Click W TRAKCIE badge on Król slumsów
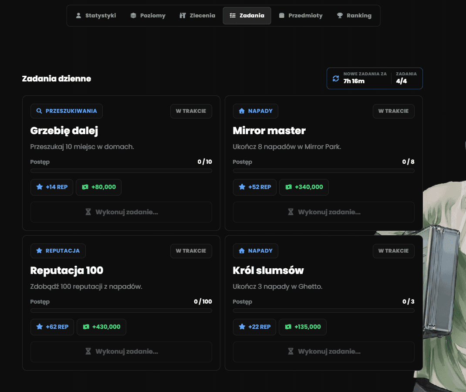The height and width of the screenshot is (392, 466). (393, 251)
